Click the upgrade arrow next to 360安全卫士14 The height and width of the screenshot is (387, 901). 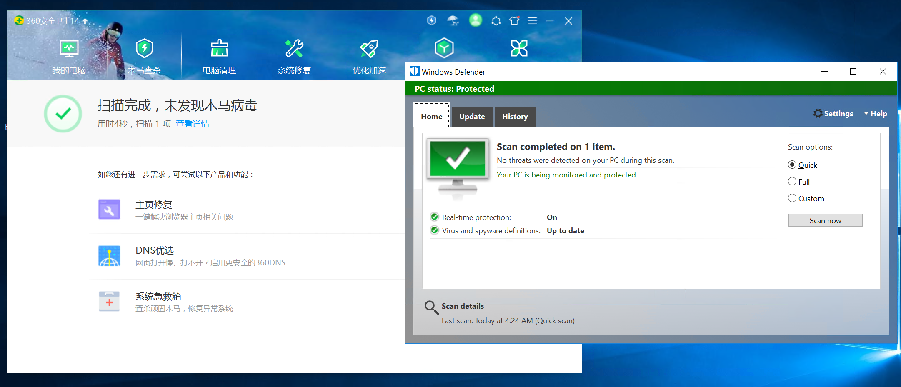click(x=85, y=21)
